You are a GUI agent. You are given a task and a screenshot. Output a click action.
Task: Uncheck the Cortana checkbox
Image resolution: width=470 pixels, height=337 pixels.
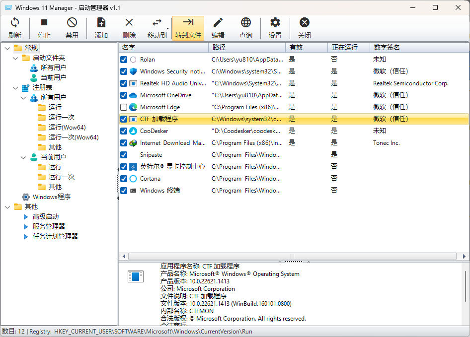coord(124,179)
